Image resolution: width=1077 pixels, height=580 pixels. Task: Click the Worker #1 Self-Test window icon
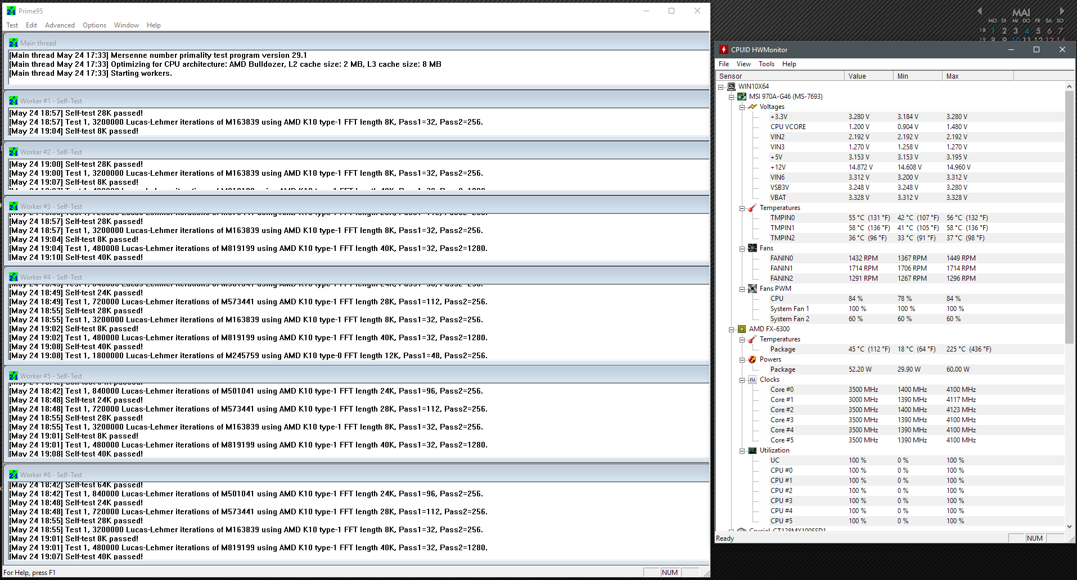(x=13, y=101)
